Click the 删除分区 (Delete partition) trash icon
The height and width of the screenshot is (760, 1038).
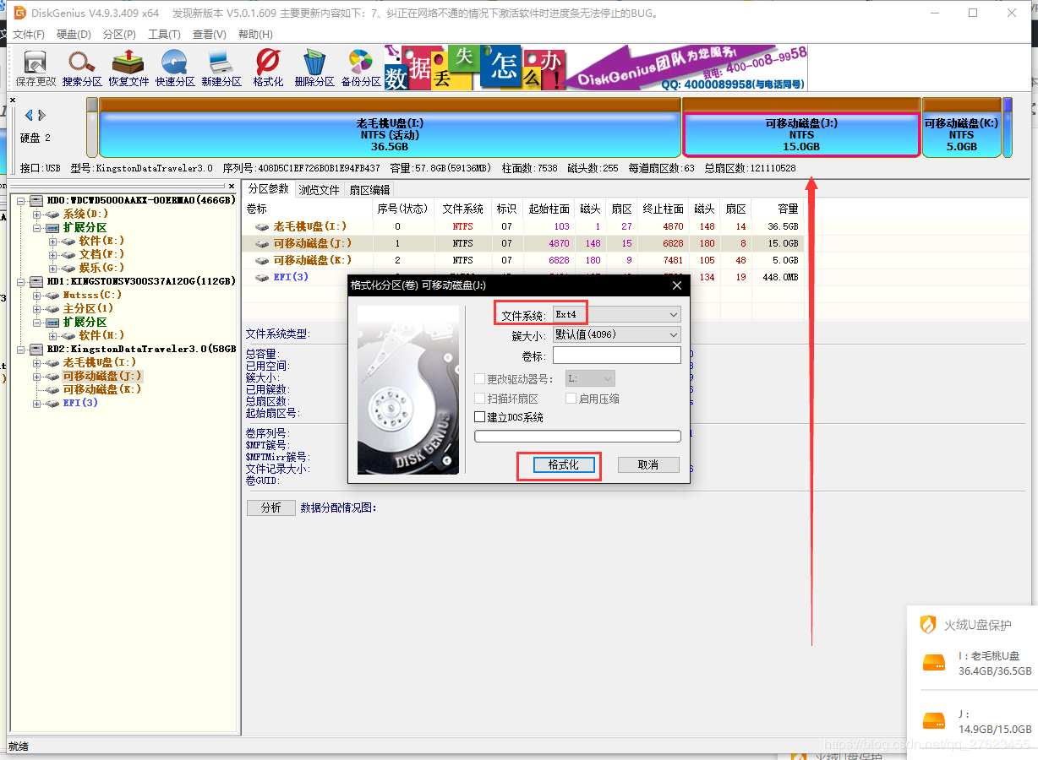(314, 68)
